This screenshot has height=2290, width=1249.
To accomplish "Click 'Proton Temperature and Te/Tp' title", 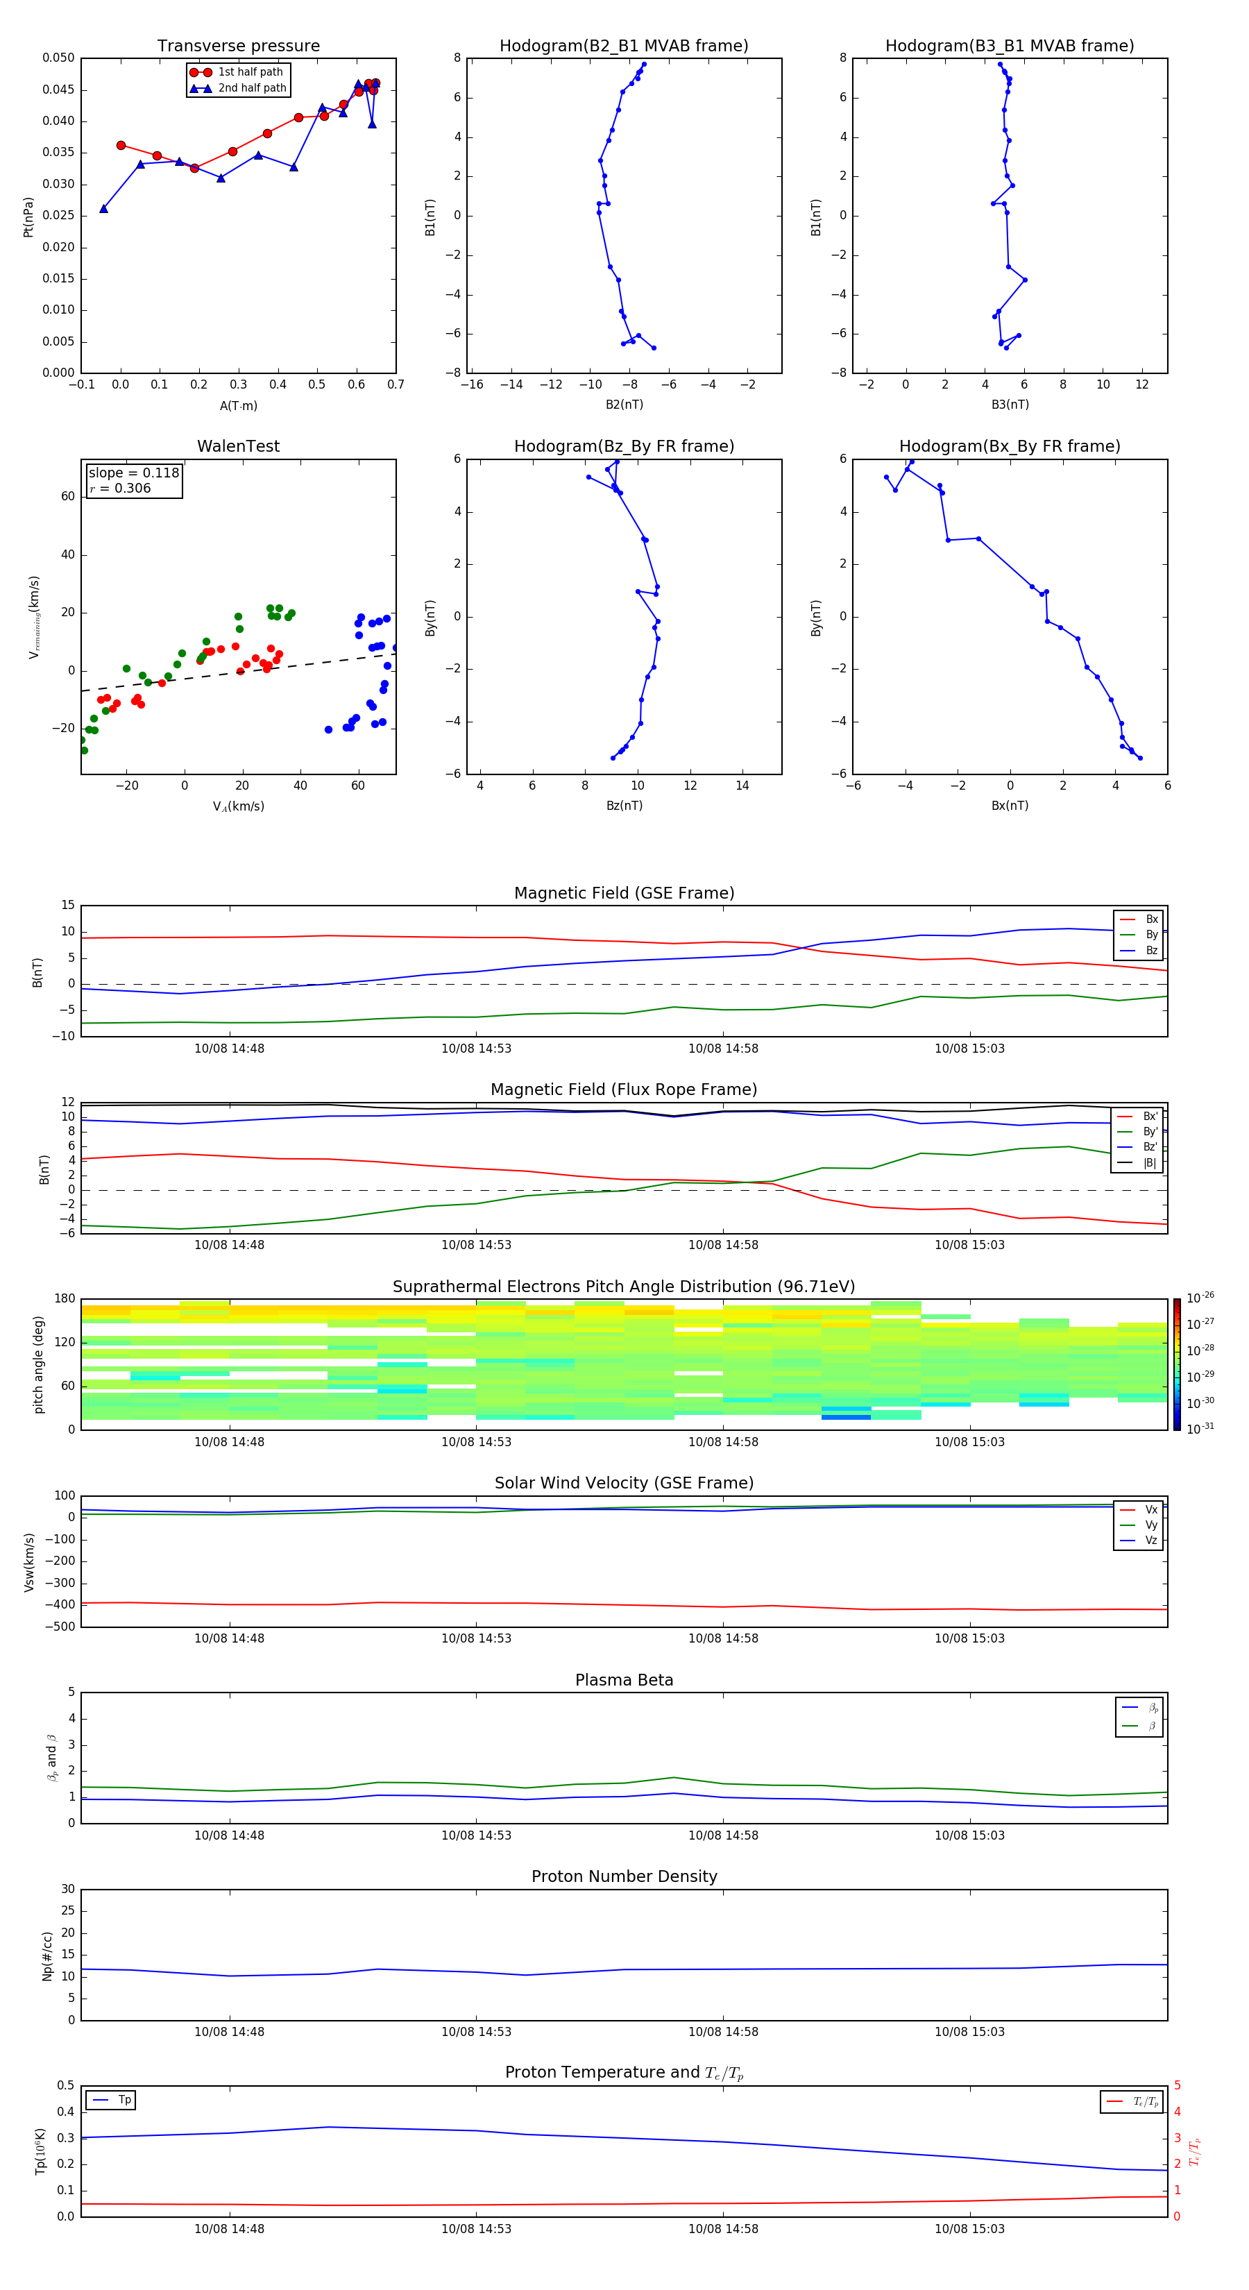I will [624, 2073].
